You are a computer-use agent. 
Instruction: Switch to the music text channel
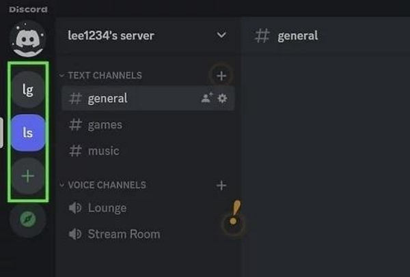click(103, 151)
